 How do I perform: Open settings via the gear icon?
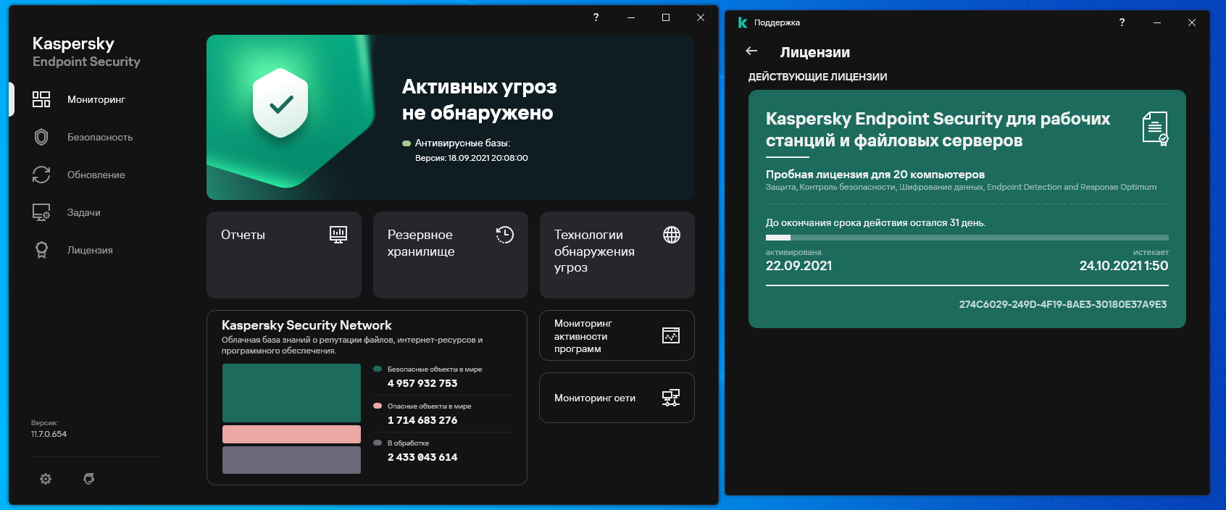tap(46, 479)
